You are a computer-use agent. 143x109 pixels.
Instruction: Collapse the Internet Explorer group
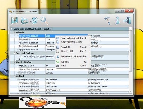(x=14, y=53)
